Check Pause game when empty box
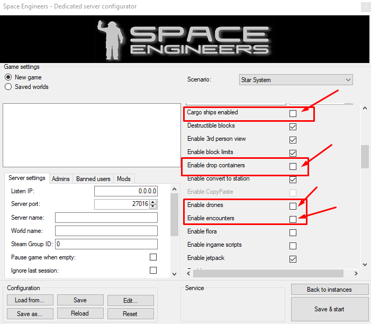 click(153, 257)
